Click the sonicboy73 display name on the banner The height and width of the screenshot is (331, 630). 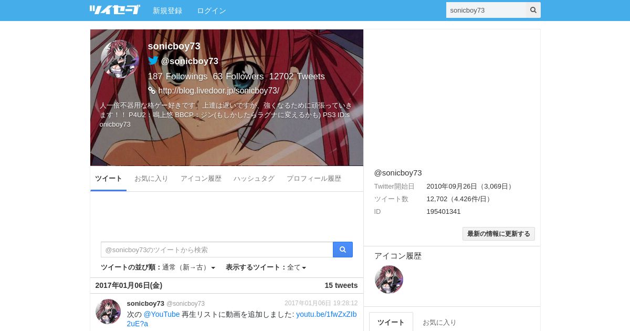(x=174, y=46)
